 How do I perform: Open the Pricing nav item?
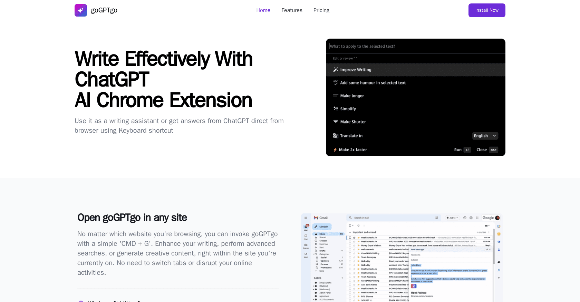[321, 10]
